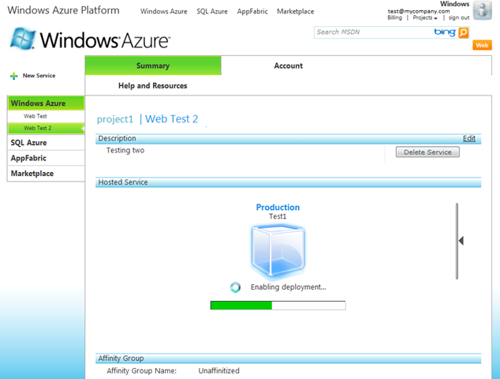
Task: Click the Production heading link
Action: tap(278, 207)
